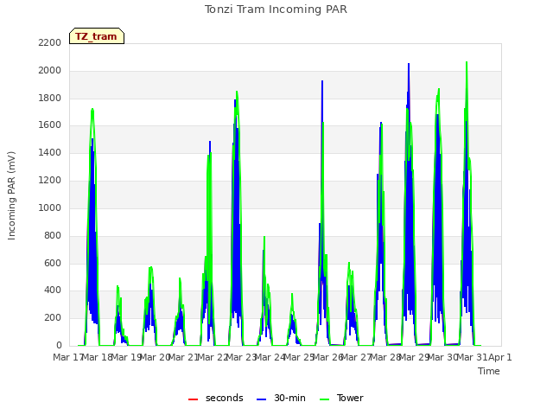Image resolution: width=553 pixels, height=415 pixels.
Task: Toggle the seconds series legend entry
Action: click(x=215, y=399)
